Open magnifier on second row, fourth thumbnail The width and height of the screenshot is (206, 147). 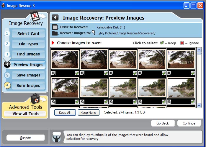click(140, 102)
